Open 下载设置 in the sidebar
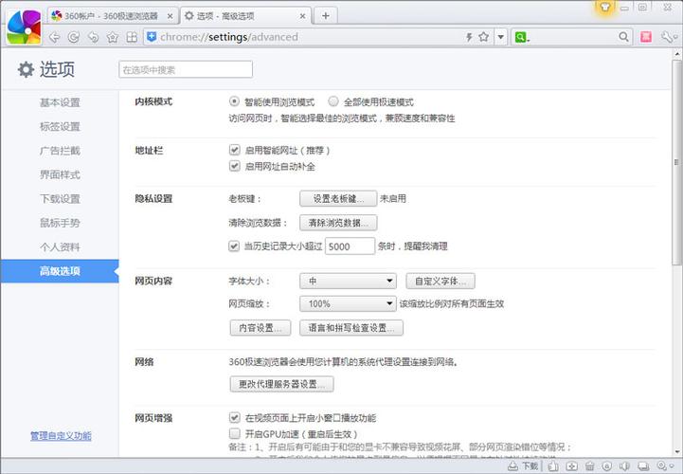Viewport: 683px width, 474px height. point(60,199)
